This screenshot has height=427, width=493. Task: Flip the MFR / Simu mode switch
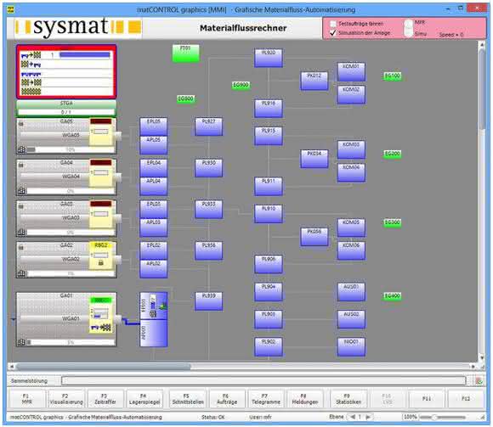(x=408, y=28)
